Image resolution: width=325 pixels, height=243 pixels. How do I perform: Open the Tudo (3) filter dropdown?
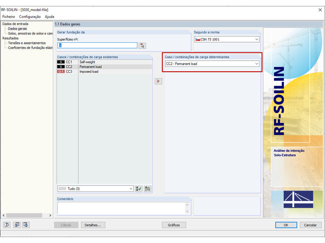click(x=95, y=189)
